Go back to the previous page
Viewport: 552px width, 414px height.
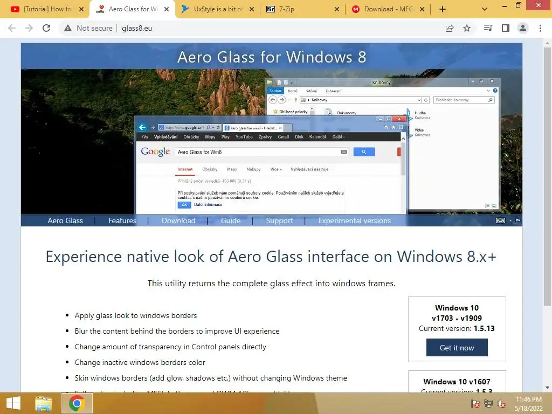click(12, 28)
